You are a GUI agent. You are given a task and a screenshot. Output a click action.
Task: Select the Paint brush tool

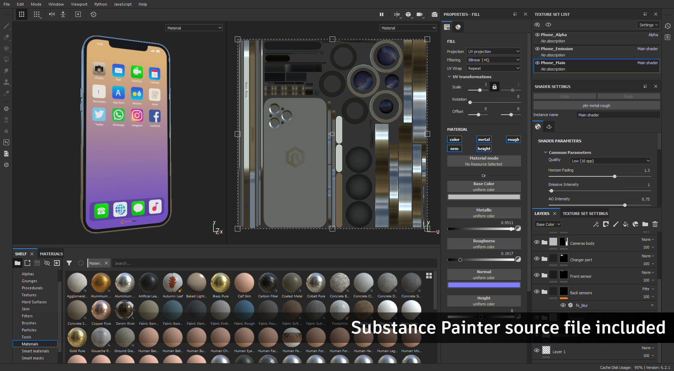[6, 26]
